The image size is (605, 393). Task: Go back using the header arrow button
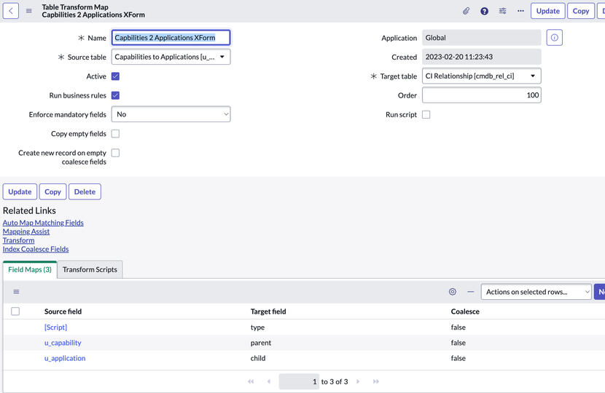(x=11, y=11)
